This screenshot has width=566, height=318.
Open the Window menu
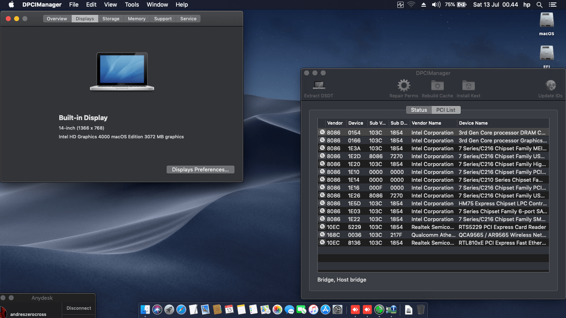click(x=157, y=5)
